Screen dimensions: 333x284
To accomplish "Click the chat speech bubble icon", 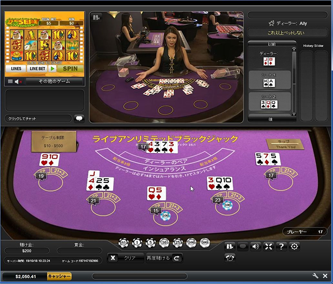I will click(79, 119).
